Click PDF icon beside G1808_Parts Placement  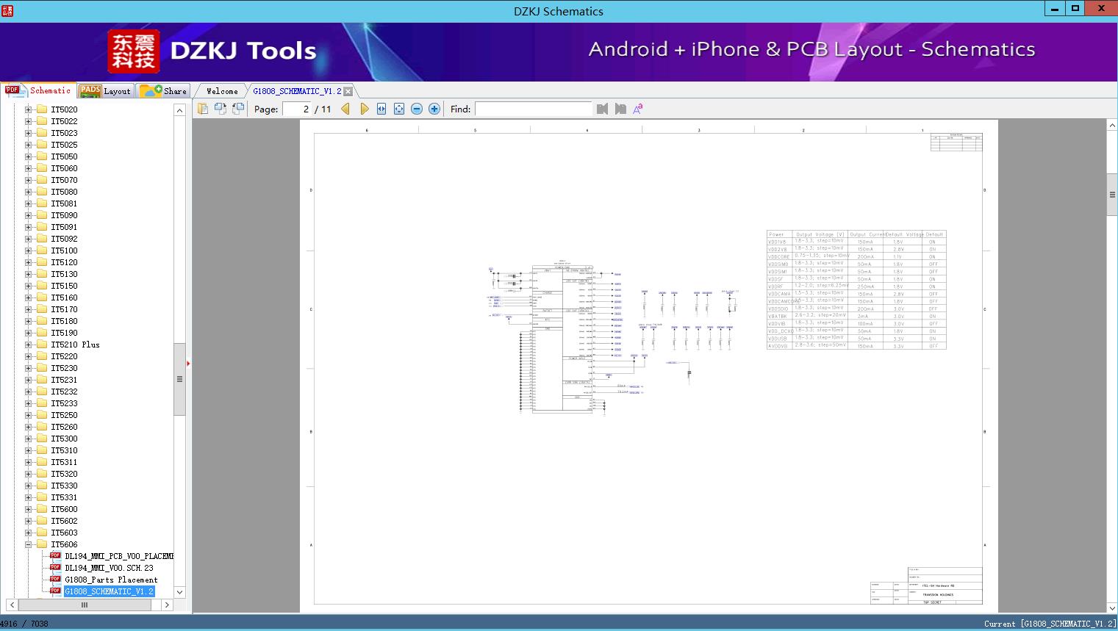point(55,579)
